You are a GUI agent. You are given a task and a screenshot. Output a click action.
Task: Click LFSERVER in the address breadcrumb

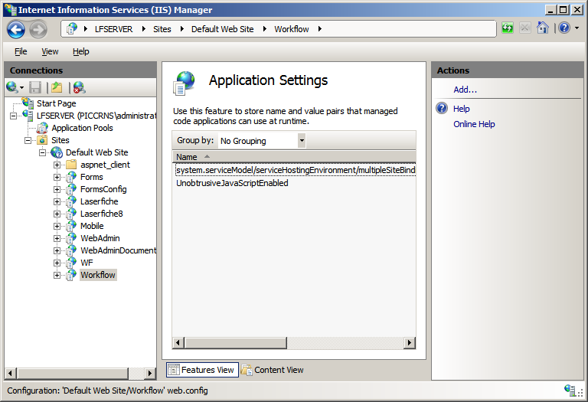click(113, 29)
